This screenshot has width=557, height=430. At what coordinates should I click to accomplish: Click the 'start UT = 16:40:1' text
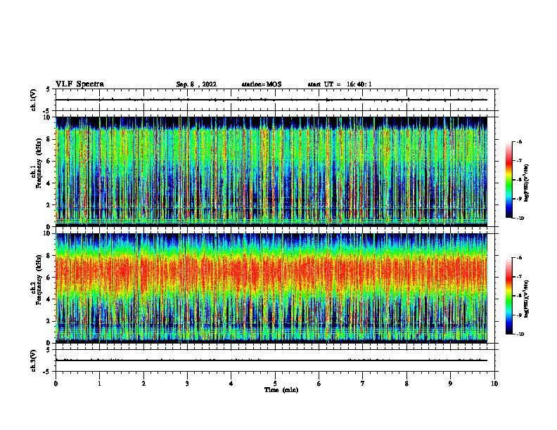pyautogui.click(x=340, y=84)
